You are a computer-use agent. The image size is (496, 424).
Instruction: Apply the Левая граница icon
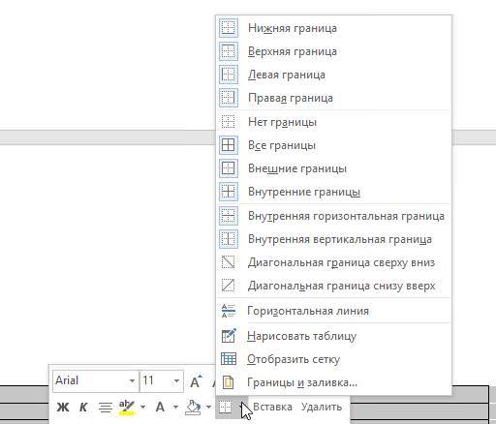click(229, 75)
